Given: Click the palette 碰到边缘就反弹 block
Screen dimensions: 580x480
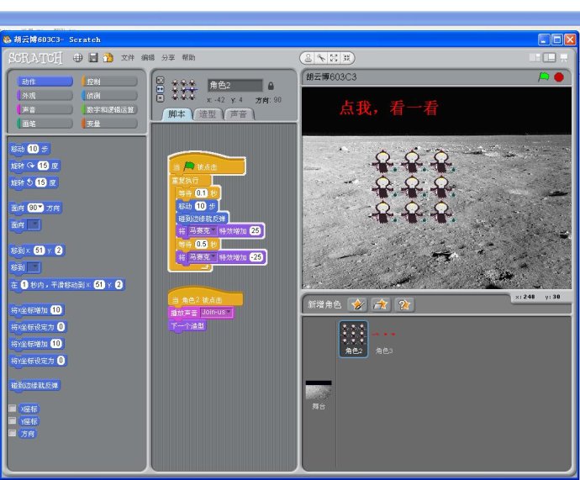Looking at the screenshot, I should click(34, 385).
